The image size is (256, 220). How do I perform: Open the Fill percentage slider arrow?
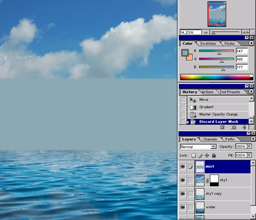(x=249, y=155)
